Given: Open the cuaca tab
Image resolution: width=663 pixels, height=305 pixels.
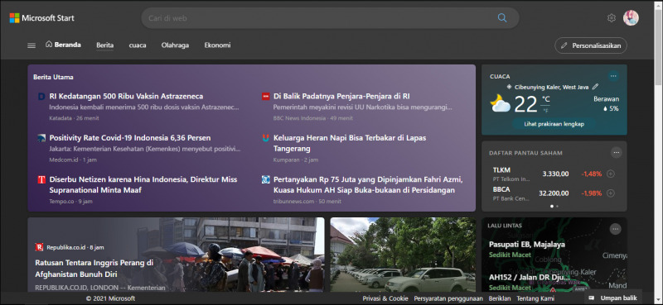Looking at the screenshot, I should [138, 45].
